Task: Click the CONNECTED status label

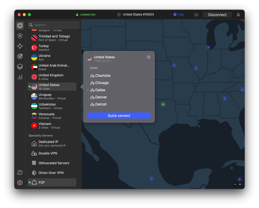Action: pyautogui.click(x=88, y=14)
